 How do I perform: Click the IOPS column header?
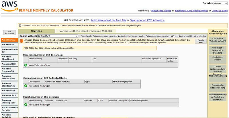coord(103,101)
